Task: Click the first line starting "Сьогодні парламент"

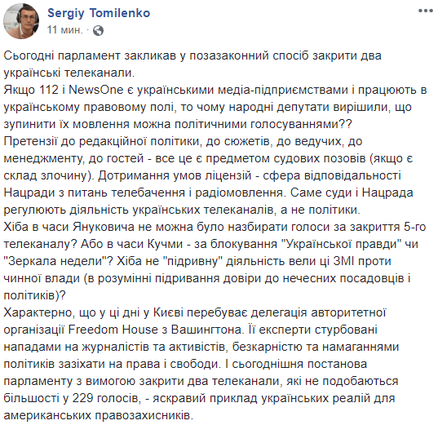Action: tap(192, 55)
